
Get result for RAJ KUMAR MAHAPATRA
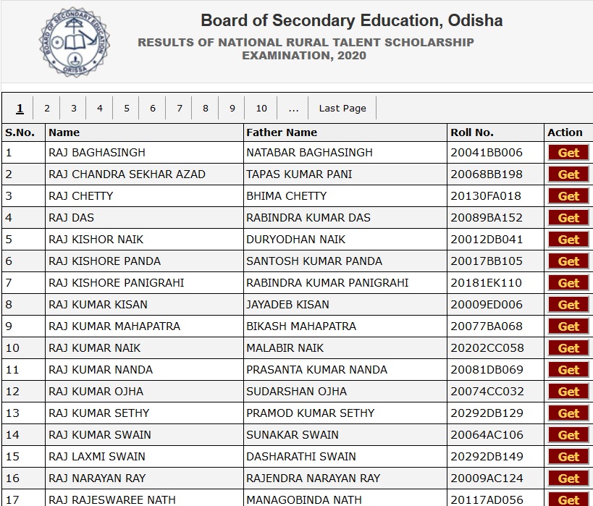tap(568, 326)
